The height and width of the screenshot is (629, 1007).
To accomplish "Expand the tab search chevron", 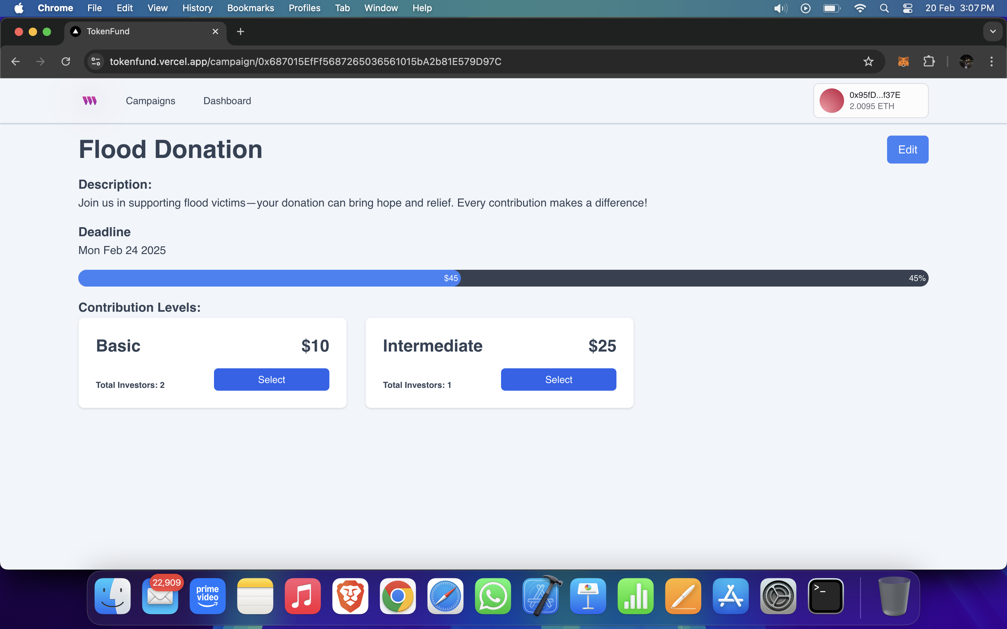I will pyautogui.click(x=993, y=31).
